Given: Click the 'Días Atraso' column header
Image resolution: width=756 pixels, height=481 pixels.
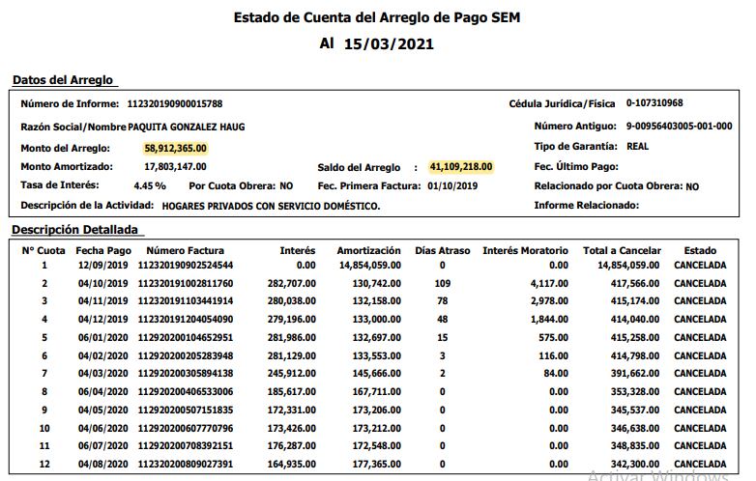Looking at the screenshot, I should (443, 250).
